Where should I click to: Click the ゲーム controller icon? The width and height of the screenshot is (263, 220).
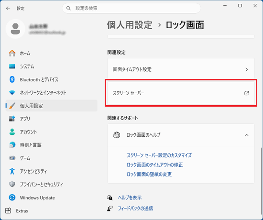(12, 158)
